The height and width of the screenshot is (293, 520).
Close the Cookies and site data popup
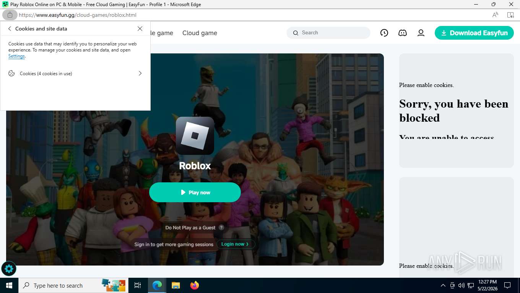140,29
